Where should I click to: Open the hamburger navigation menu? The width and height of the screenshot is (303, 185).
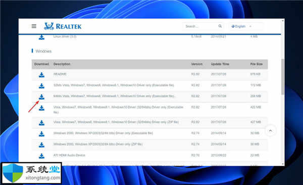pyautogui.click(x=34, y=26)
